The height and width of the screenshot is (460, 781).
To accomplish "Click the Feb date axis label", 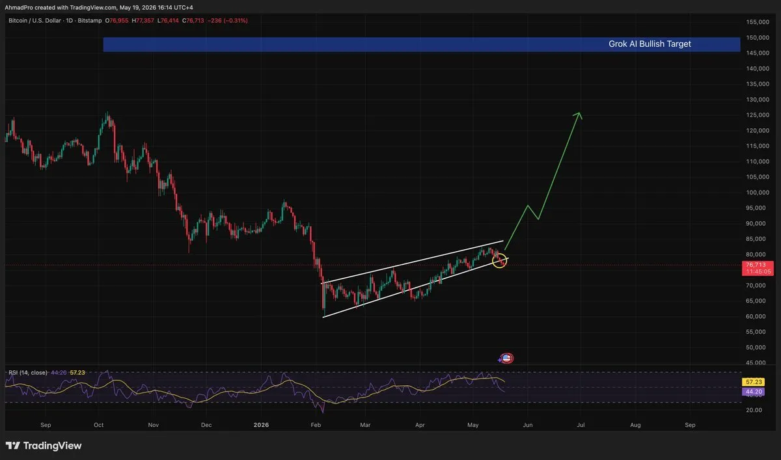I will (316, 425).
